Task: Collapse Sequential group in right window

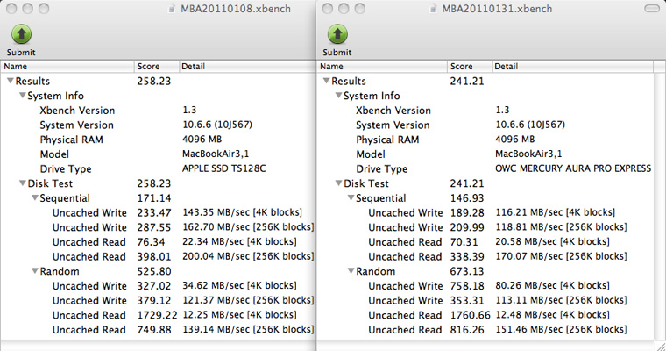Action: (351, 197)
